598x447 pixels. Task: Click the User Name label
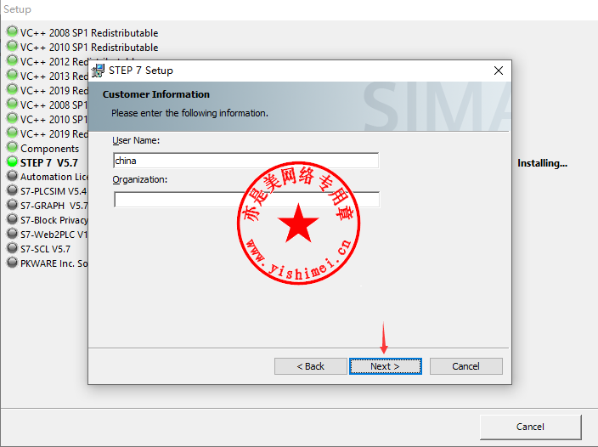coord(136,140)
